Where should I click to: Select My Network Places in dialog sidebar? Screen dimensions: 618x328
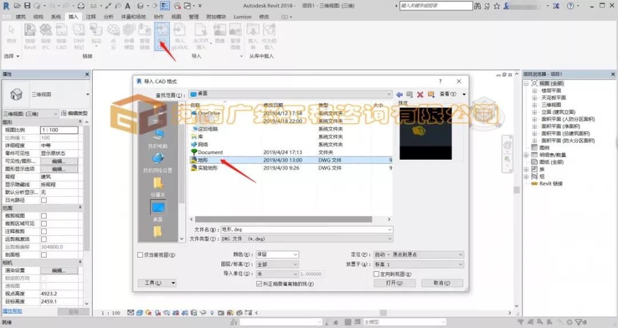click(x=158, y=163)
